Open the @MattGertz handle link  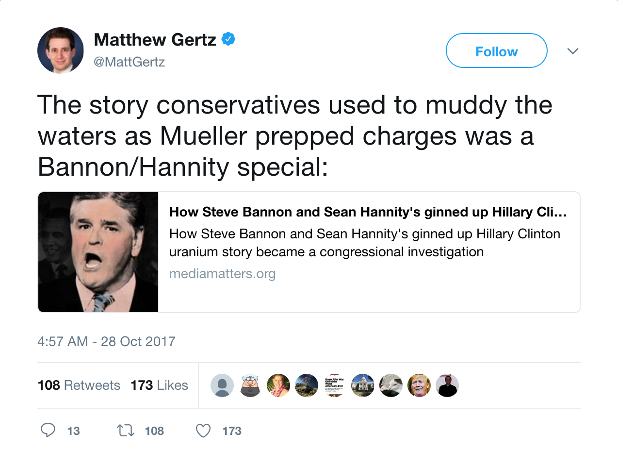point(129,62)
